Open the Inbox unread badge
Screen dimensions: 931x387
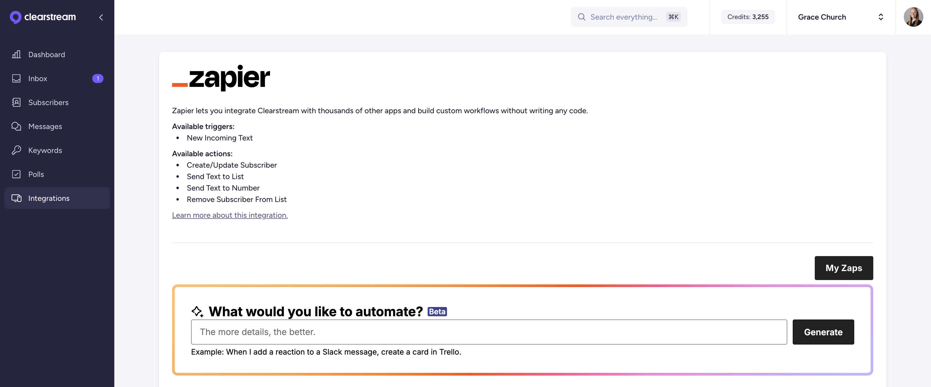tap(97, 78)
